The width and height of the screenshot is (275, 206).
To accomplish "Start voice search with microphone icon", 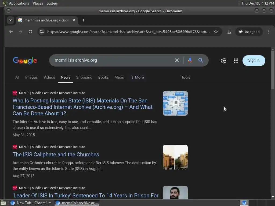I will tap(190, 60).
